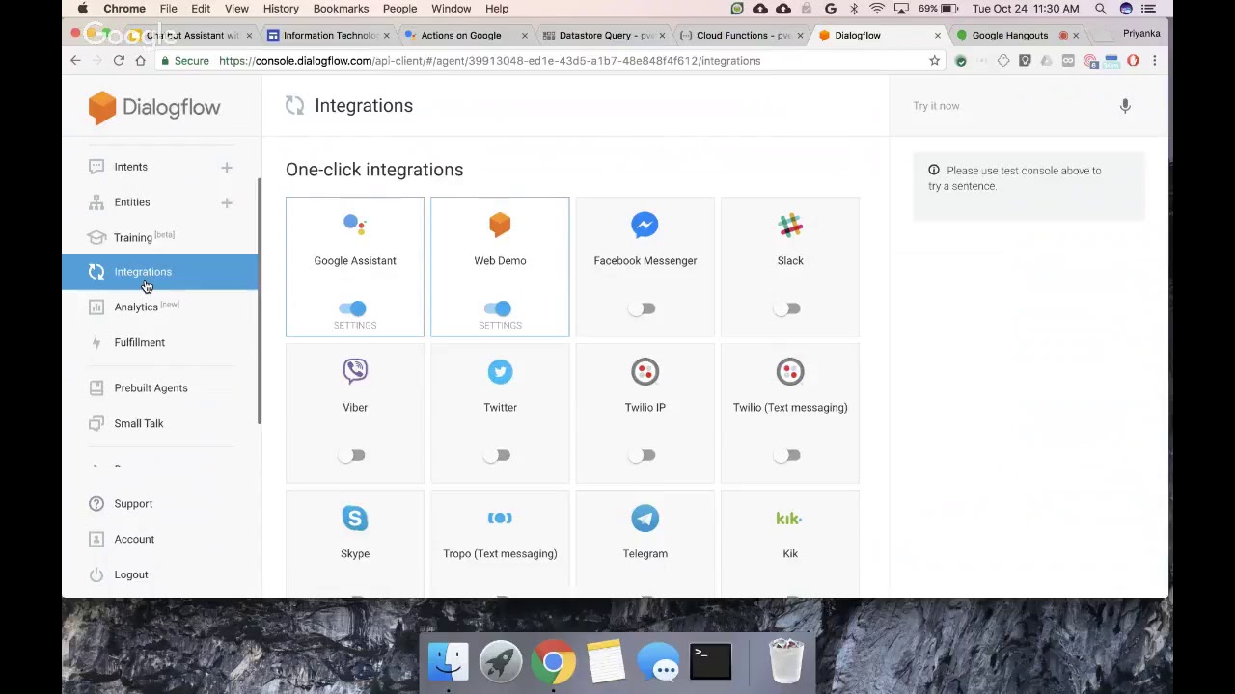Open the Web Demo integration icon
This screenshot has width=1235, height=694.
click(500, 225)
